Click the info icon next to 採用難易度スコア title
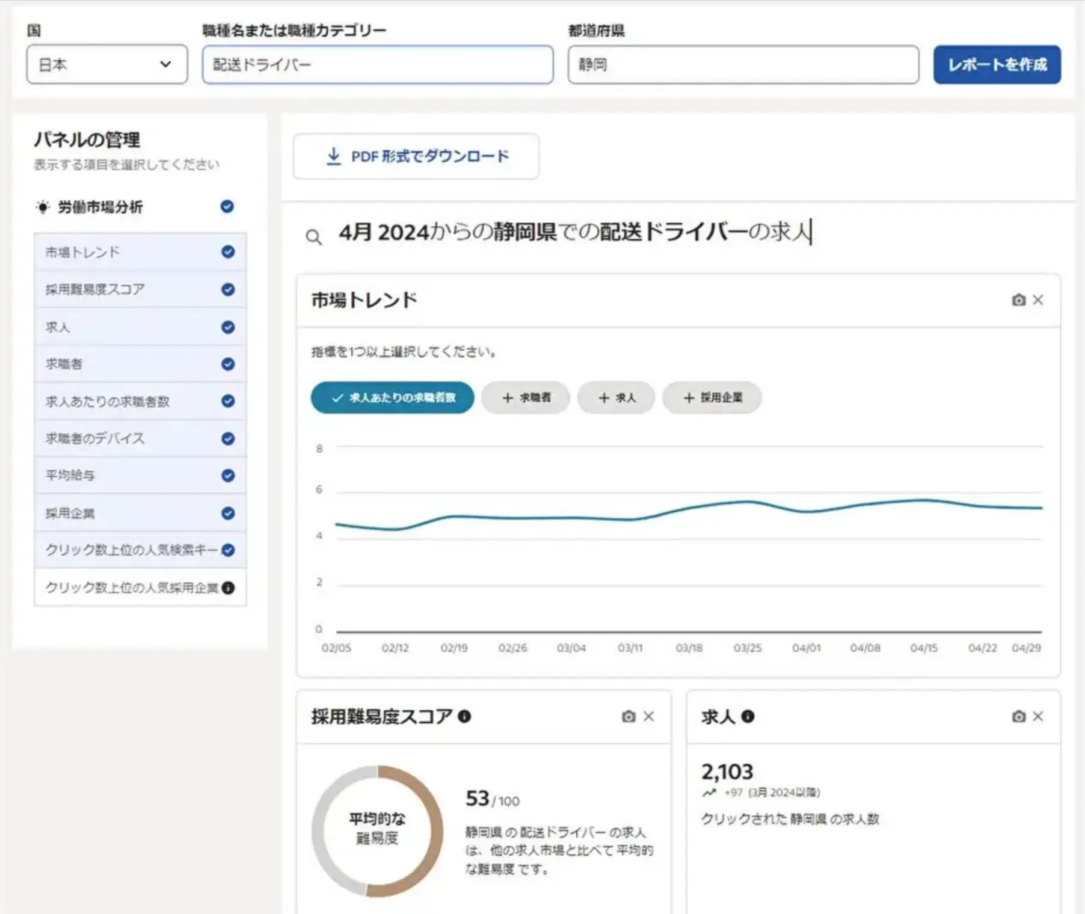Image resolution: width=1085 pixels, height=914 pixels. (x=464, y=716)
